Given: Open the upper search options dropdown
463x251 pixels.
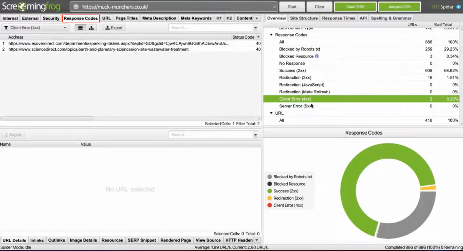Looking at the screenshot, I should pos(255,28).
